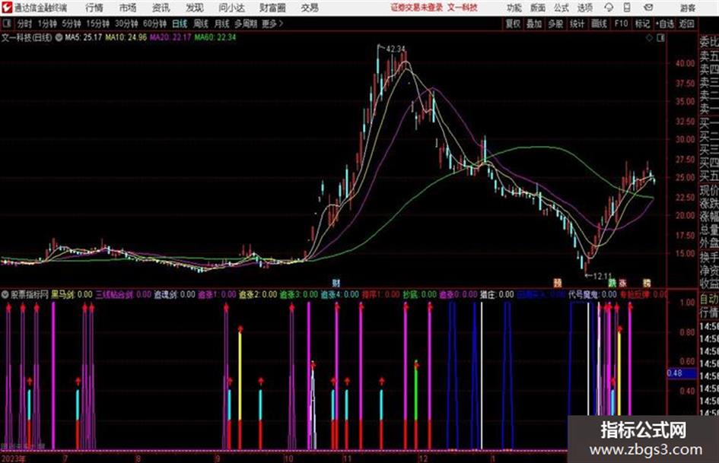The width and height of the screenshot is (719, 463).
Task: Click the MA5: 25.17 indicator value
Action: click(84, 37)
